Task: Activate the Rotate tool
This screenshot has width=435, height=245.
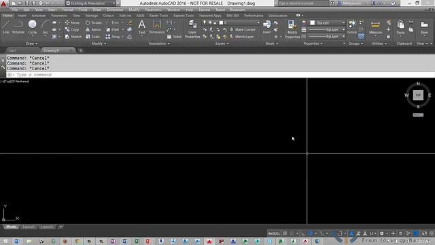Action: pos(94,22)
